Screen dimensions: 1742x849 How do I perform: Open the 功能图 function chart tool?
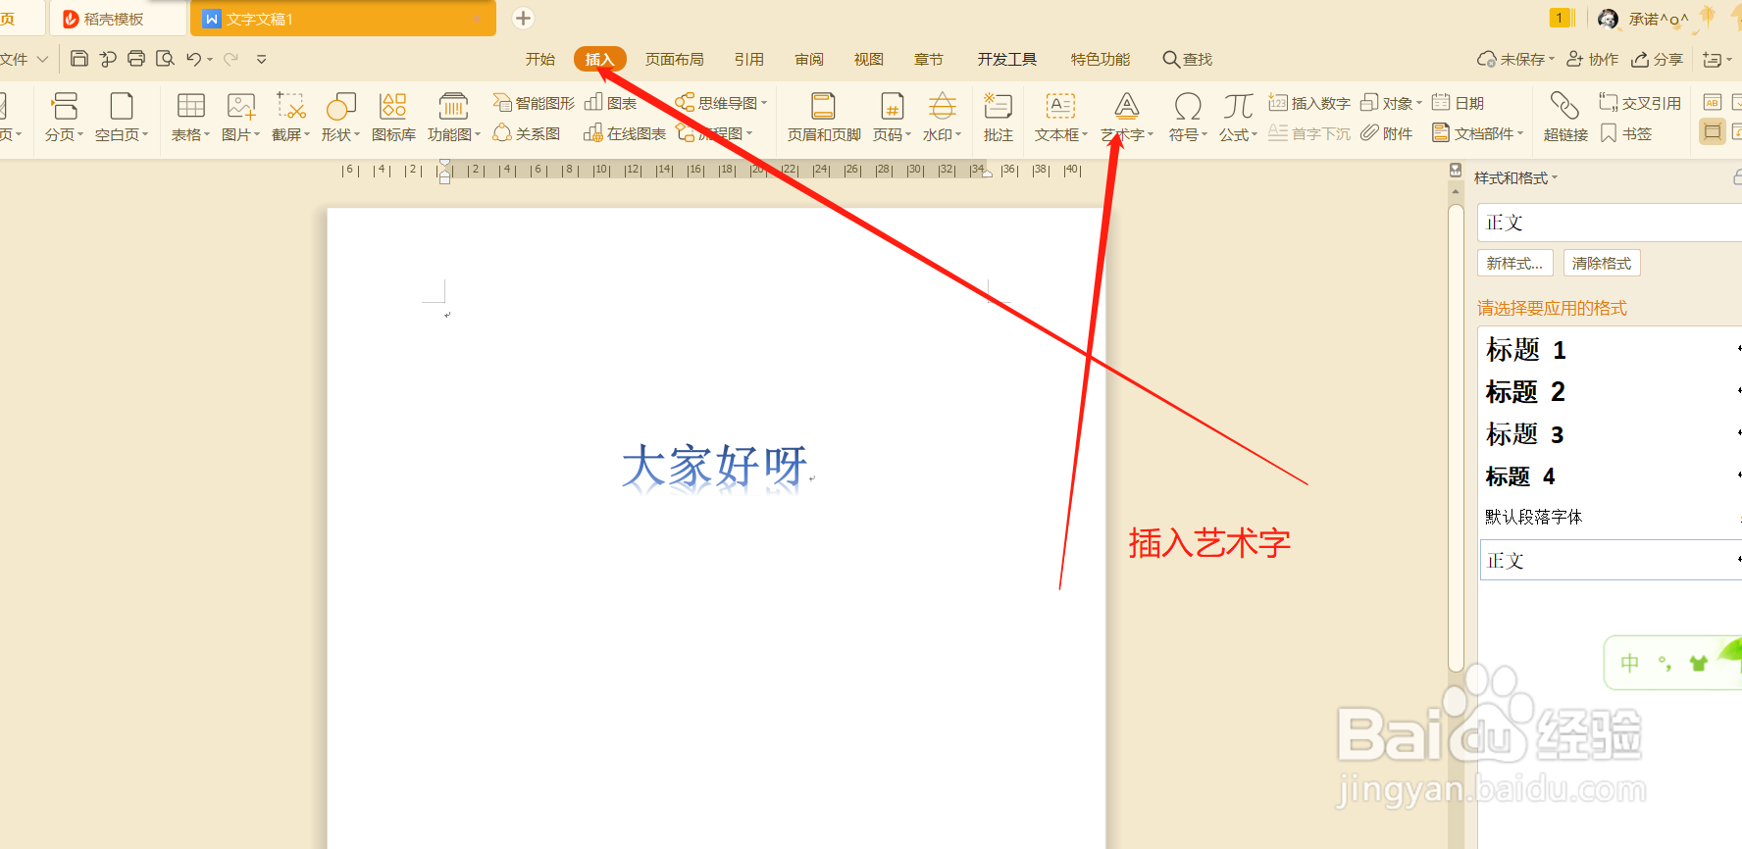453,117
